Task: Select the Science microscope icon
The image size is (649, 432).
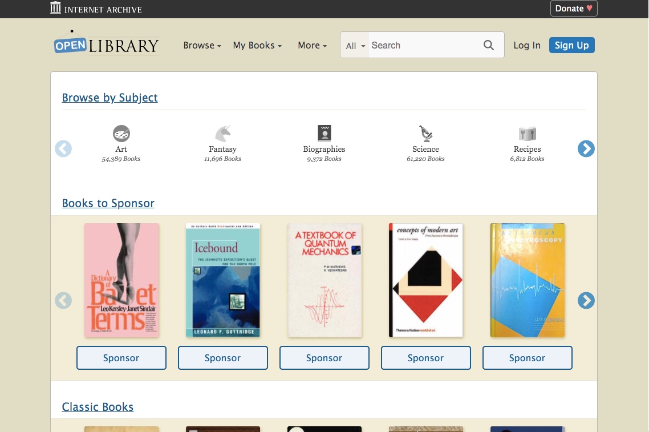Action: pyautogui.click(x=425, y=133)
